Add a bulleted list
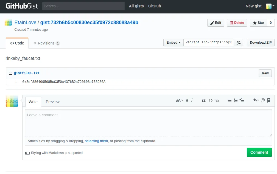This screenshot has width=277, height=174. 230,100
